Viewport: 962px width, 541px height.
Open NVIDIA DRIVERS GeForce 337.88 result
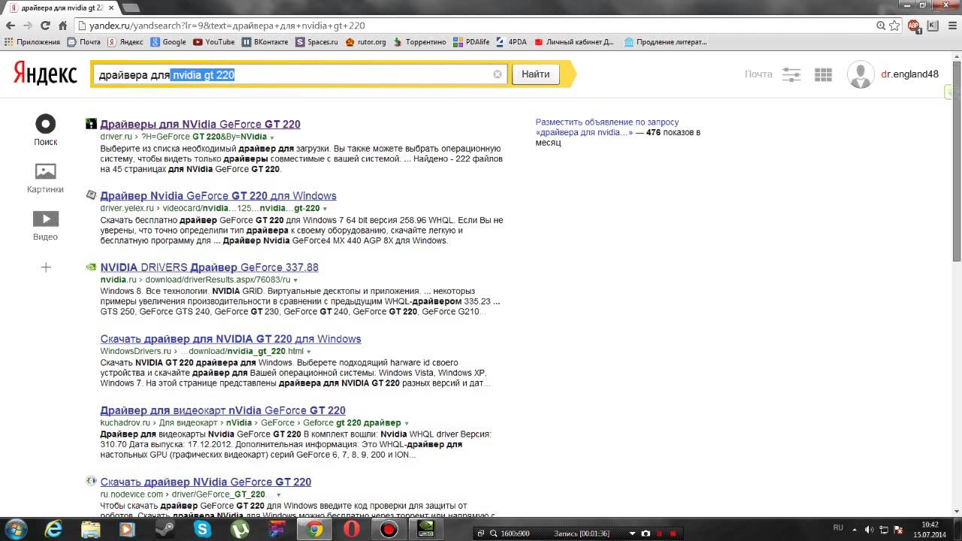pos(209,267)
